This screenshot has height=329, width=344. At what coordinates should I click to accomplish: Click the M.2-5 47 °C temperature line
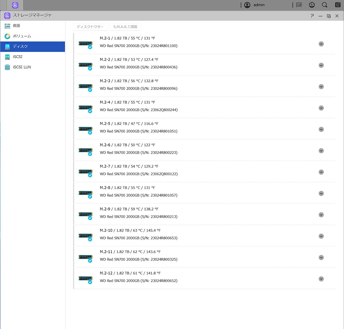(x=129, y=124)
